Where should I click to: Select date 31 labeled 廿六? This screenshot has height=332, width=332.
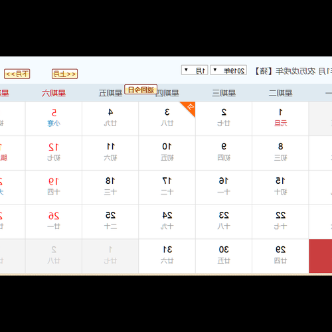coord(167,256)
